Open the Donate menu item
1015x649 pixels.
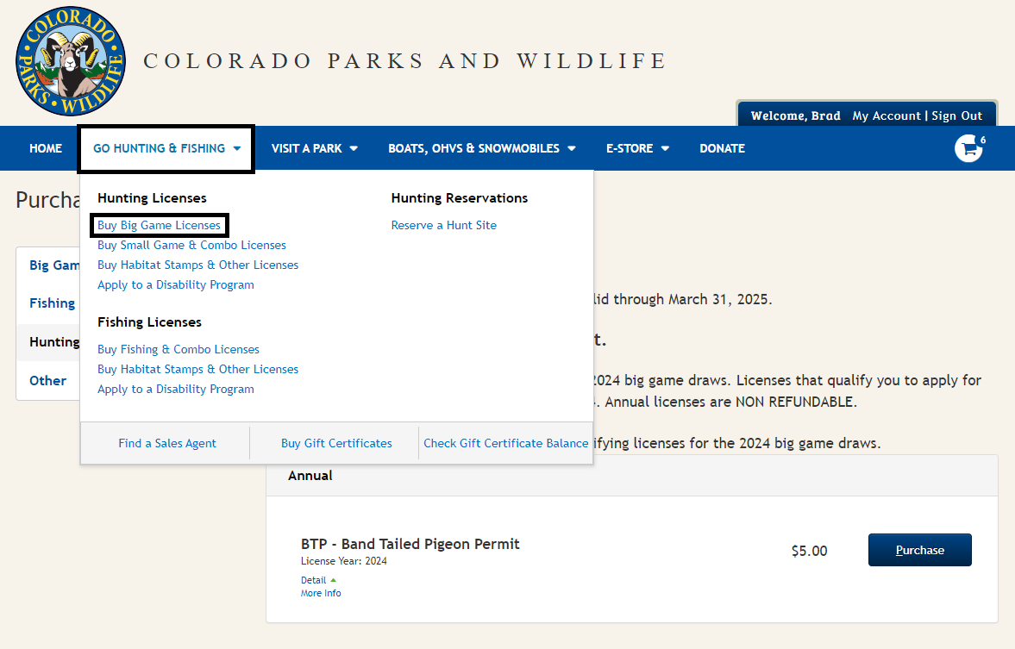pos(722,148)
